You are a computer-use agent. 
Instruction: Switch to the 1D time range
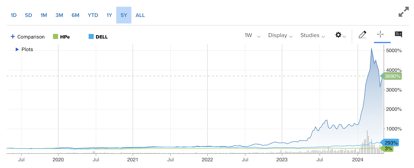(x=13, y=15)
